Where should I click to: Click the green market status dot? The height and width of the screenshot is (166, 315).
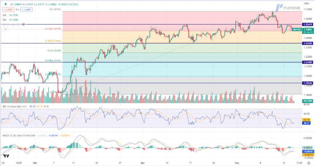(6, 4)
